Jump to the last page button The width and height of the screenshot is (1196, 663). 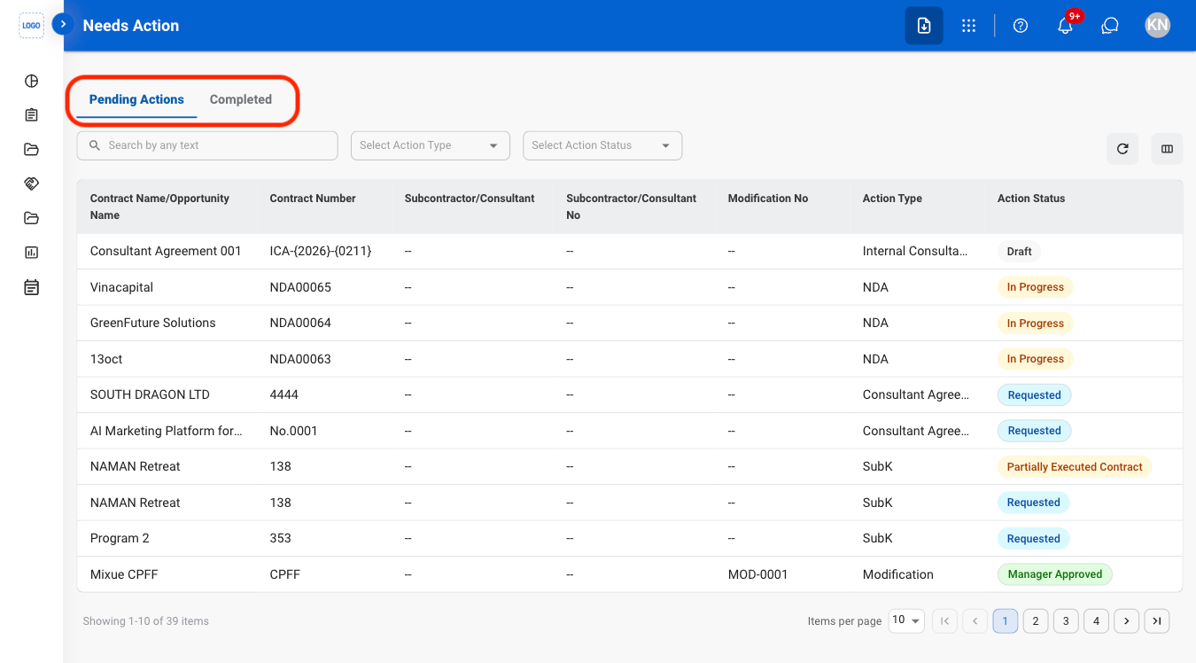tap(1156, 621)
